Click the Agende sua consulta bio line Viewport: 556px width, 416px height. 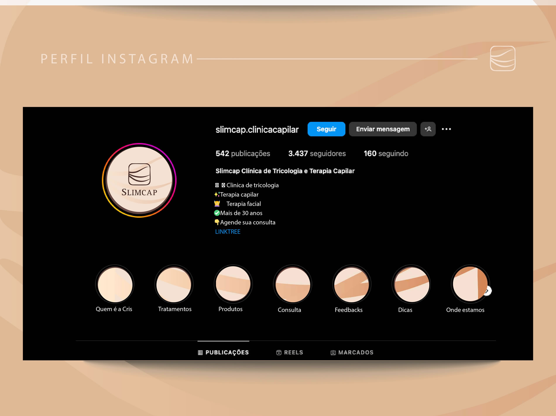(245, 222)
